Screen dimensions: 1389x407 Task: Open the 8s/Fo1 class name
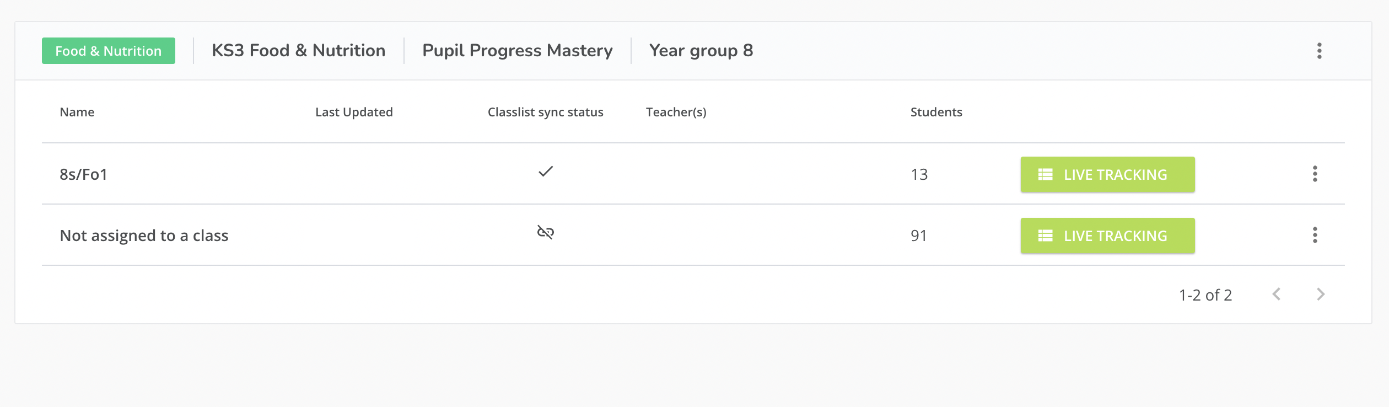click(x=83, y=174)
